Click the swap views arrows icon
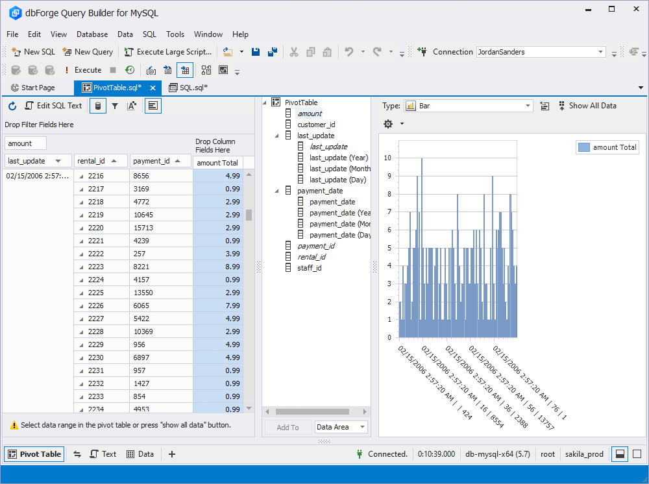 click(x=77, y=454)
